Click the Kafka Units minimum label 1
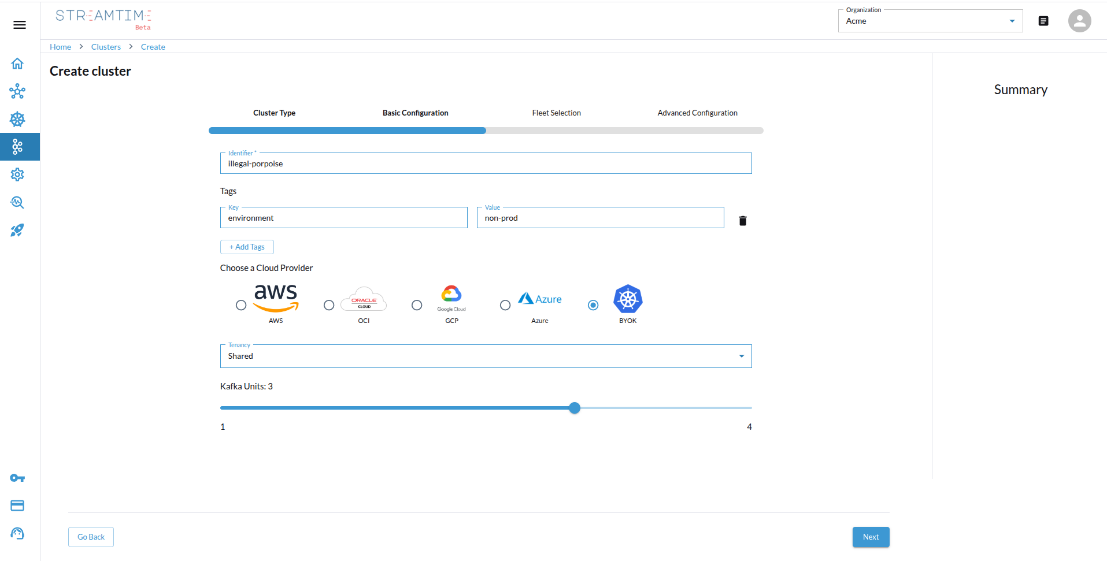Screen dimensions: 1107x561 pos(223,427)
